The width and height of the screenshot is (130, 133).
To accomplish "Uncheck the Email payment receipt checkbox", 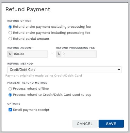I will coord(10,110).
